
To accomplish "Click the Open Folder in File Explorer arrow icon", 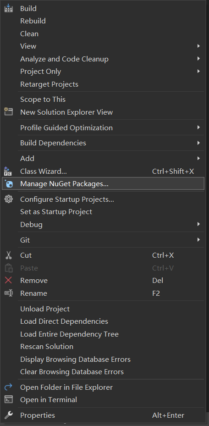I will pos(9,387).
